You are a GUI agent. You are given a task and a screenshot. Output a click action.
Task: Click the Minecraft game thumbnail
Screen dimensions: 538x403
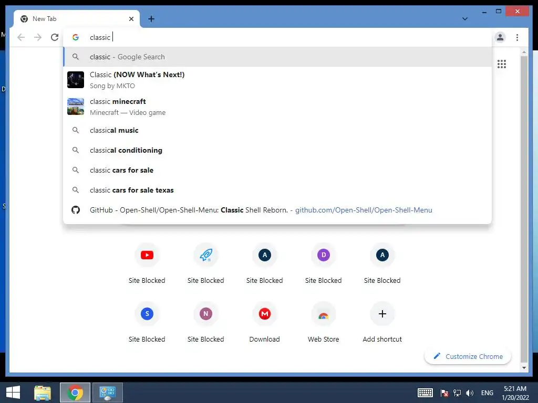pyautogui.click(x=76, y=107)
